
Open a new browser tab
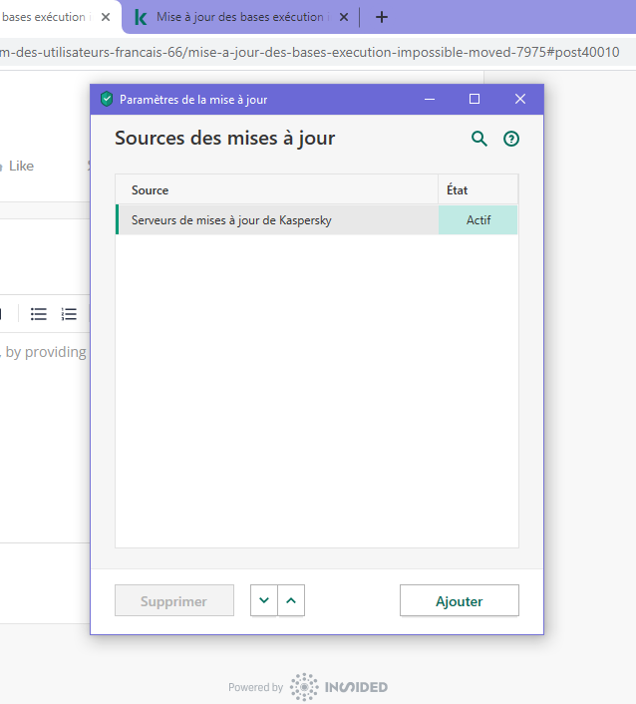pyautogui.click(x=381, y=17)
